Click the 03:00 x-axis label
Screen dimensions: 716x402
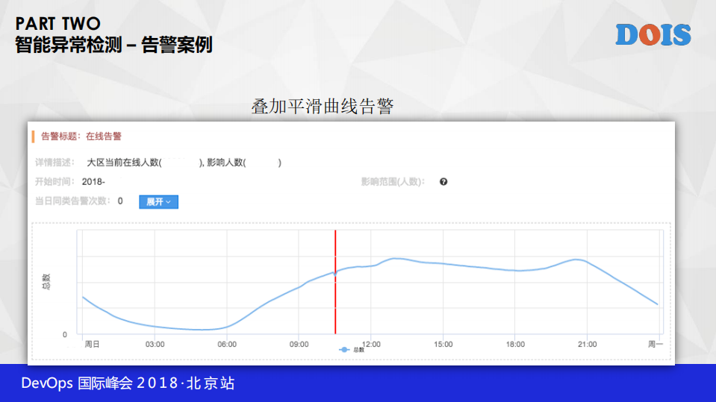click(155, 344)
